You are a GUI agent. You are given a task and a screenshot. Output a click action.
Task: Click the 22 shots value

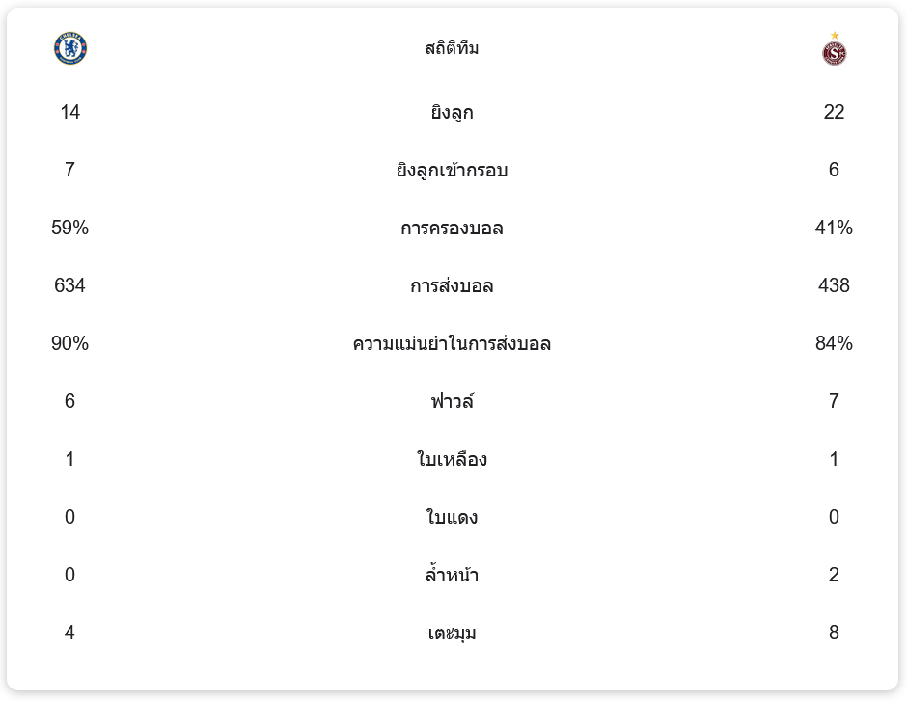point(834,112)
